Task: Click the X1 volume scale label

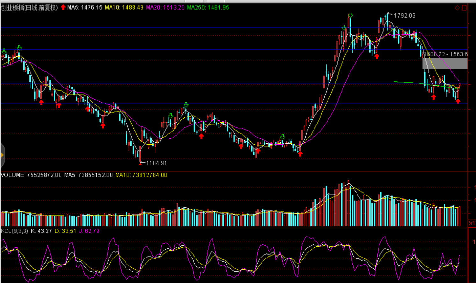Action: click(x=472, y=223)
